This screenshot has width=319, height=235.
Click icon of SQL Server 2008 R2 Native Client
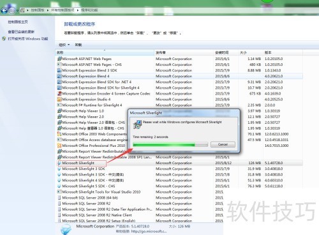(59, 215)
